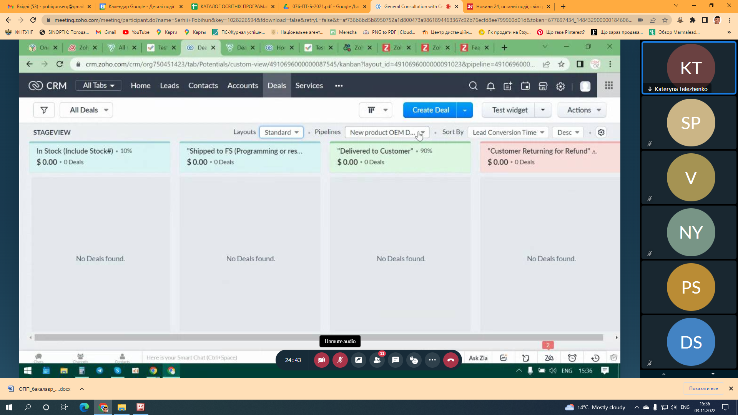Turn on camera video toggle
Image resolution: width=738 pixels, height=415 pixels.
tap(322, 360)
